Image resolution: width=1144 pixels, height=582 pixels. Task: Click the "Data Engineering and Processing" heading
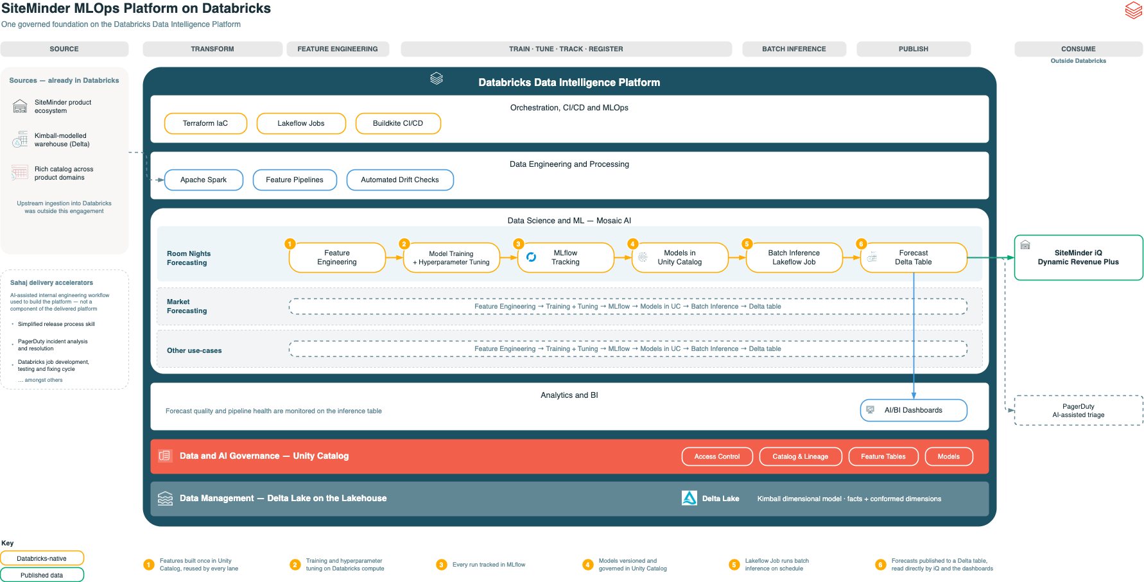(x=569, y=164)
